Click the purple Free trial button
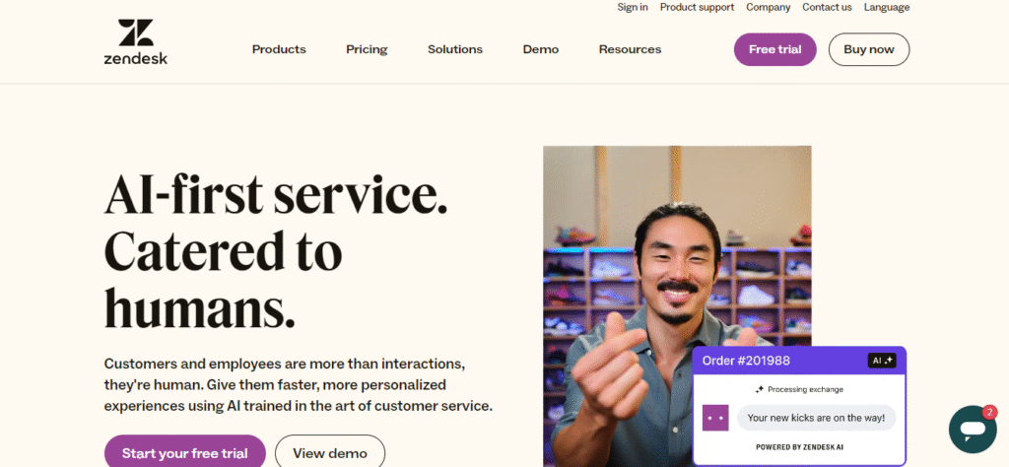The height and width of the screenshot is (467, 1009). [x=774, y=49]
